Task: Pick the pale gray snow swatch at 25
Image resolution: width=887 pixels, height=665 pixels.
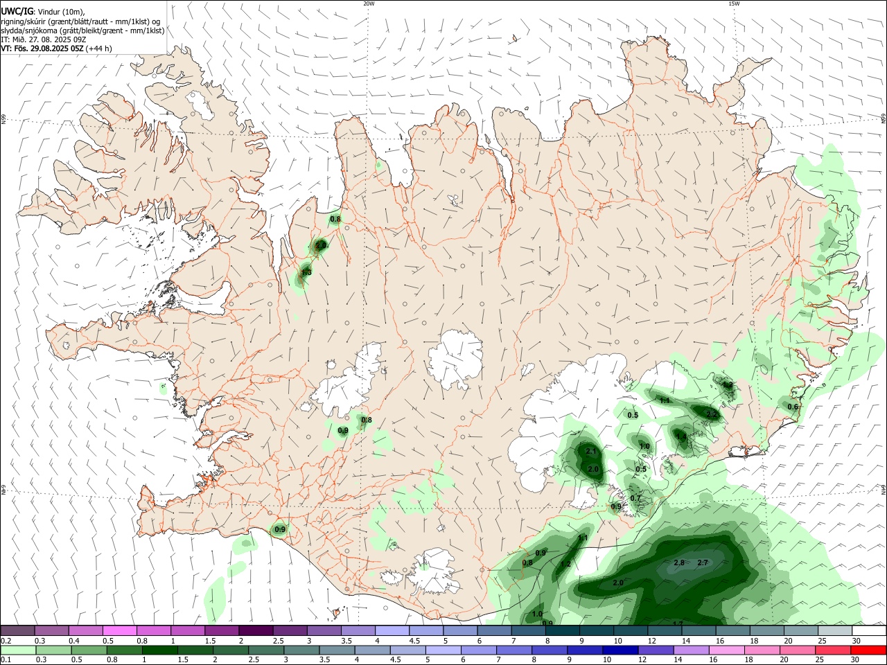Action: pyautogui.click(x=835, y=630)
